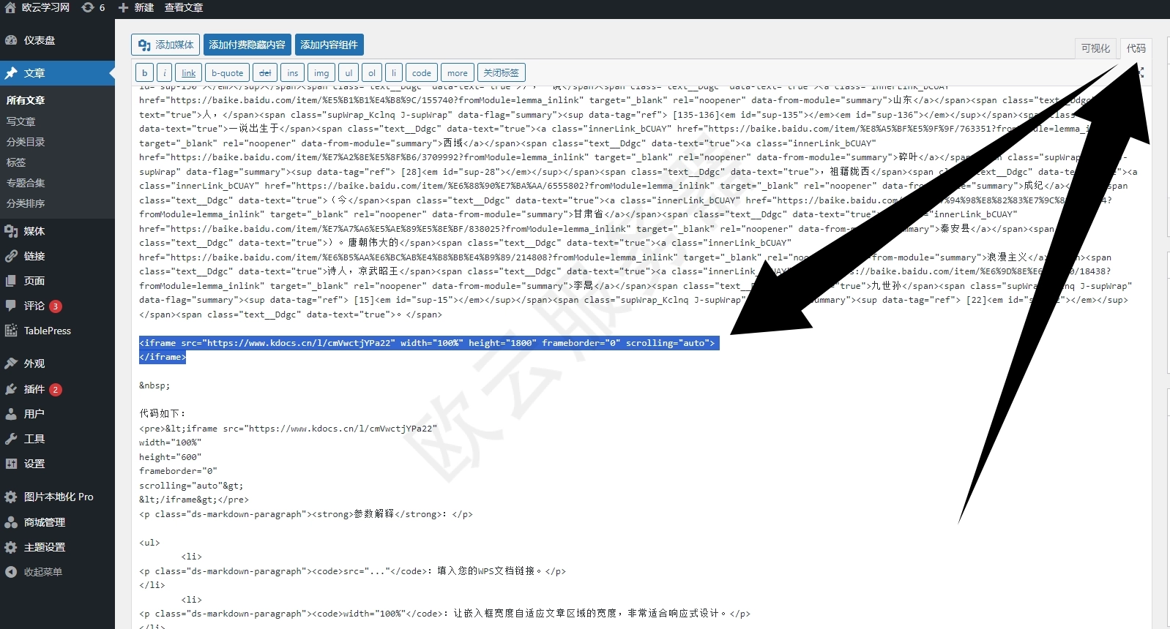
Task: Open 仪表盘 dashboard from sidebar
Action: [39, 40]
